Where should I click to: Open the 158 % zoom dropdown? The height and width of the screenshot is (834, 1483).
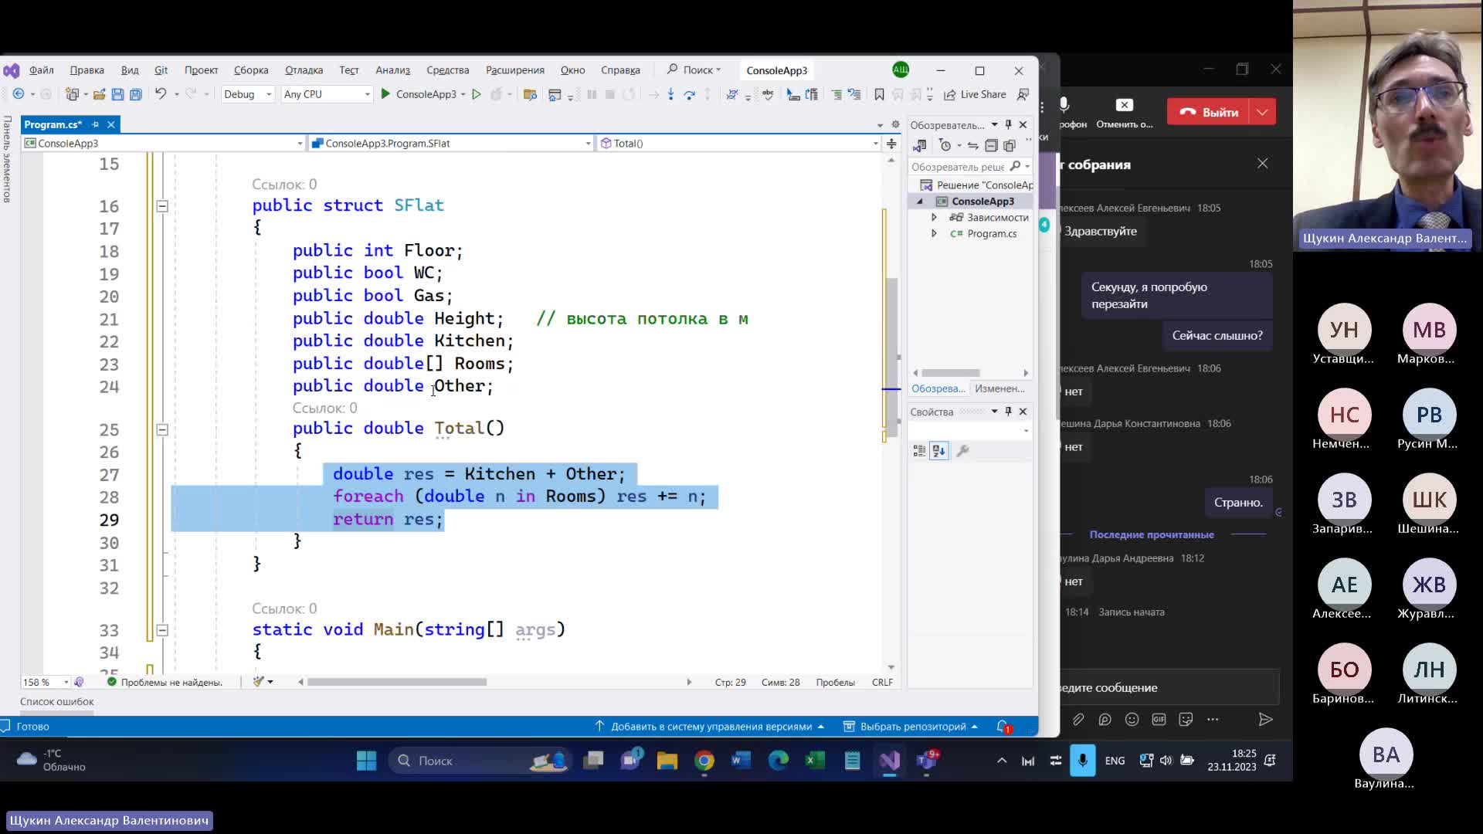pyautogui.click(x=46, y=682)
